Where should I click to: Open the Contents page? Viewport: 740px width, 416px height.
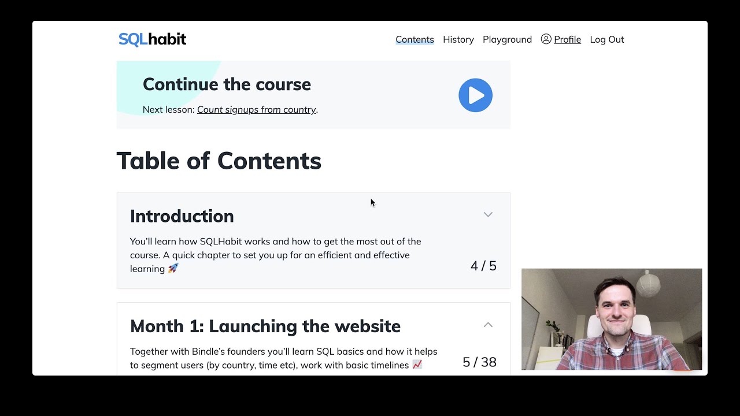pyautogui.click(x=415, y=39)
